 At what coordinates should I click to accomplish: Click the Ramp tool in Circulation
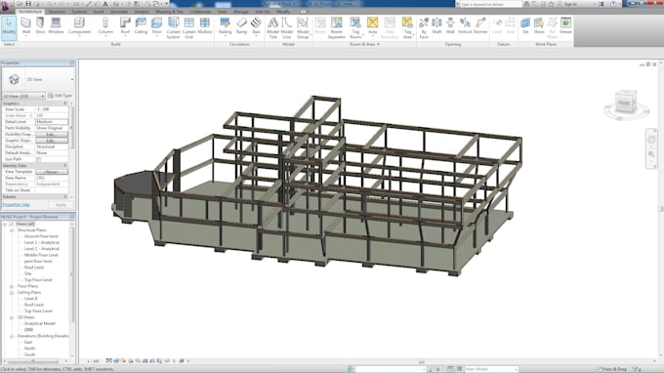point(241,25)
